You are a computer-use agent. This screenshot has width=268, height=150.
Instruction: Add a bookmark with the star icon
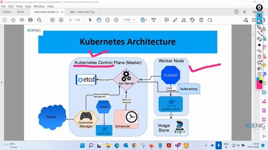coord(13,20)
